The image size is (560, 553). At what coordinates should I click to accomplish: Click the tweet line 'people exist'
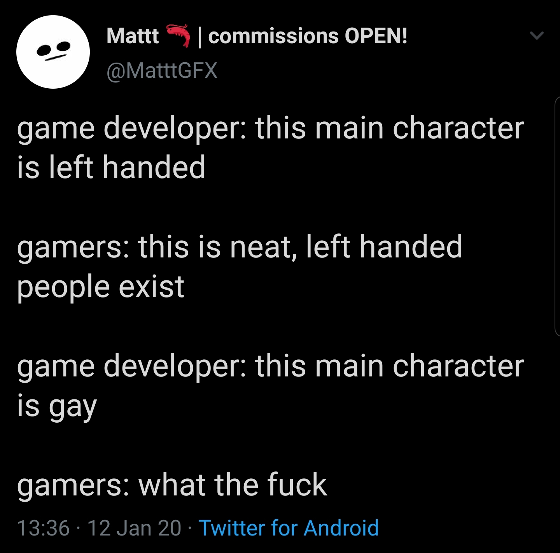click(x=101, y=287)
